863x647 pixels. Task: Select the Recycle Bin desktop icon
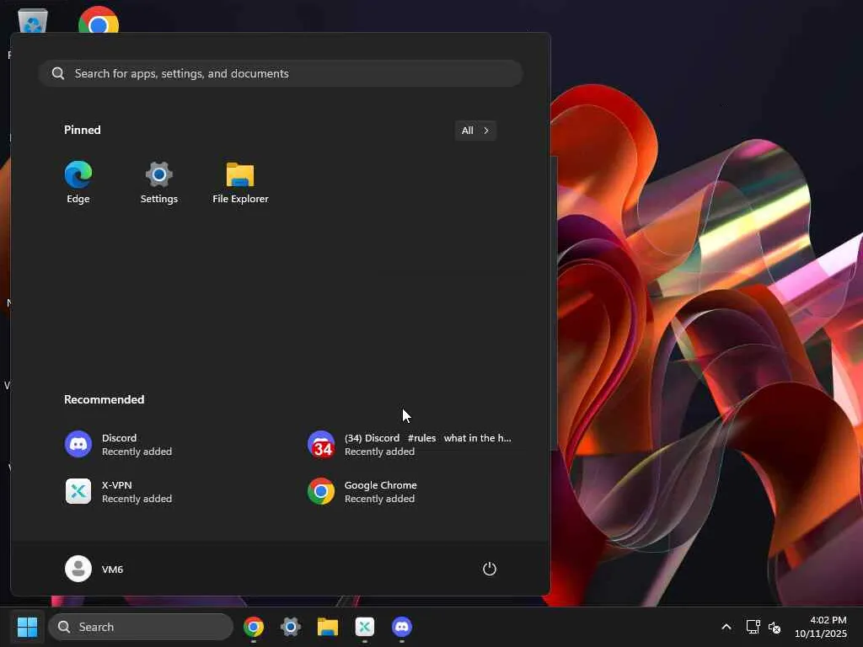click(33, 21)
